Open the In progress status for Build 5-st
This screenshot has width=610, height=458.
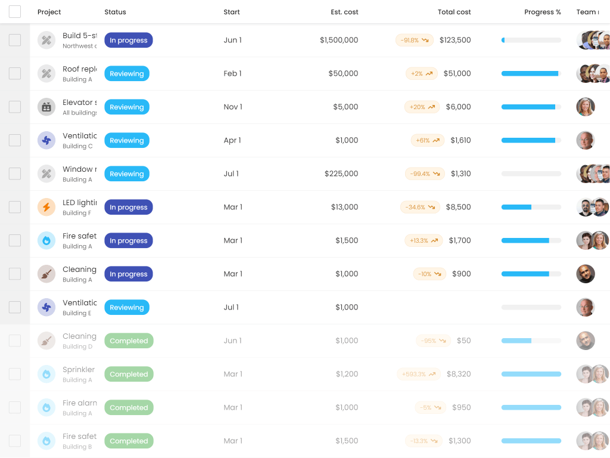tap(129, 41)
